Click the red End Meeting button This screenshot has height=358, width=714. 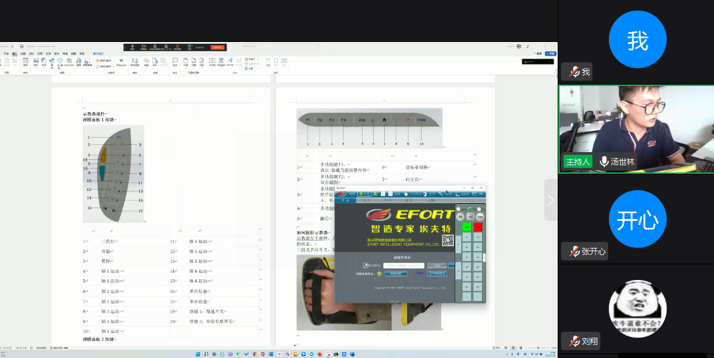[x=217, y=47]
